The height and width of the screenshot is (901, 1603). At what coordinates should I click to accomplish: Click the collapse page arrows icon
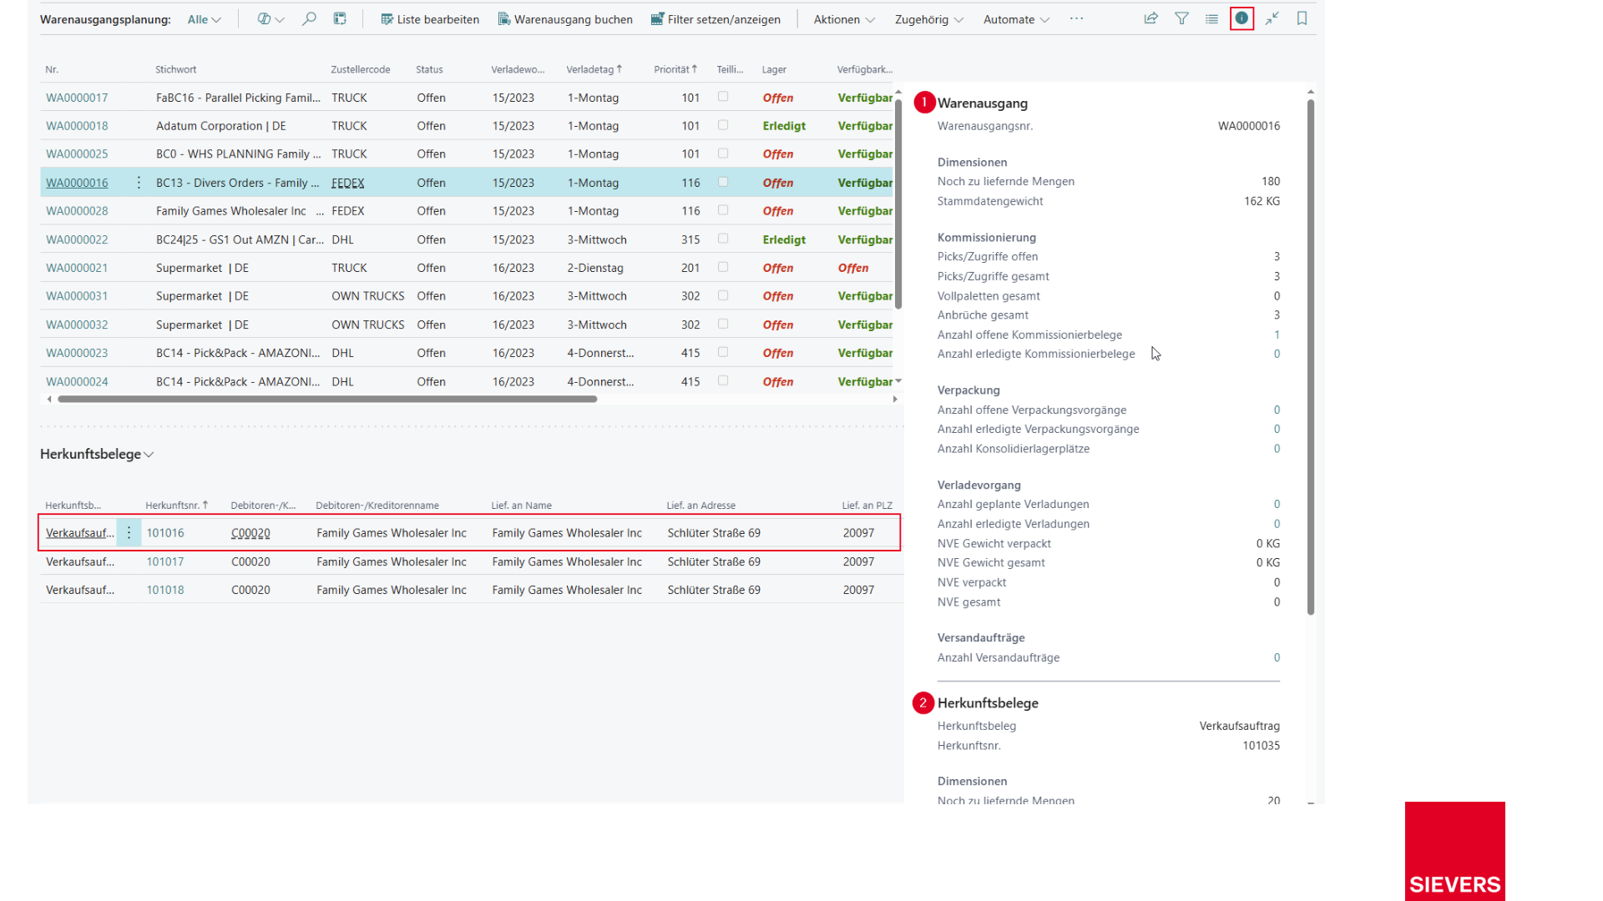click(x=1272, y=18)
